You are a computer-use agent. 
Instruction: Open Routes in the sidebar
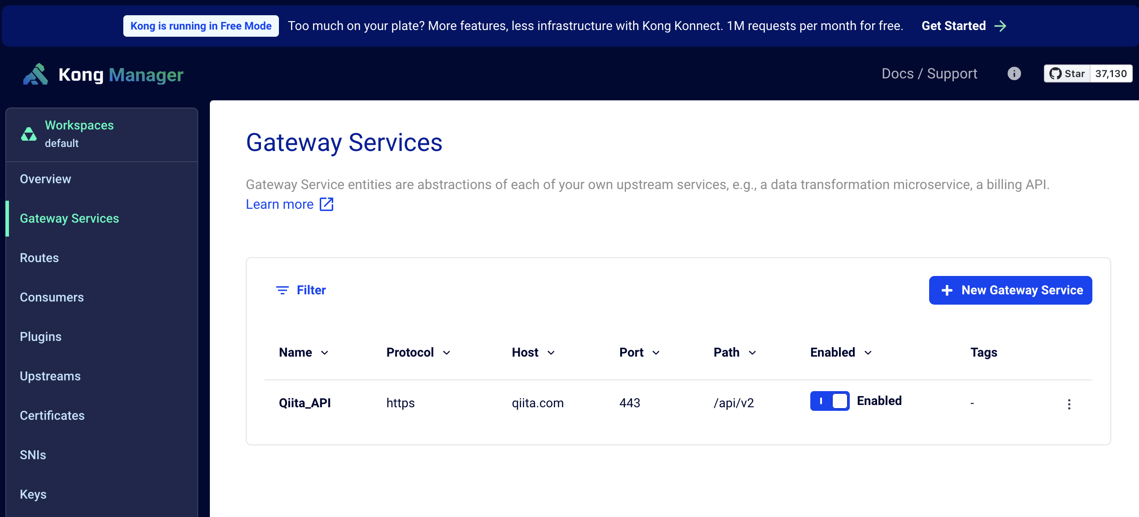(x=39, y=258)
